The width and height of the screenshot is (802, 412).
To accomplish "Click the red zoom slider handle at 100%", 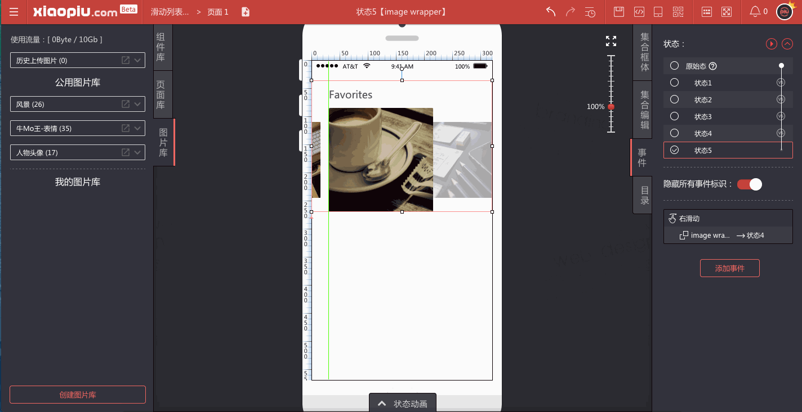I will click(x=611, y=107).
